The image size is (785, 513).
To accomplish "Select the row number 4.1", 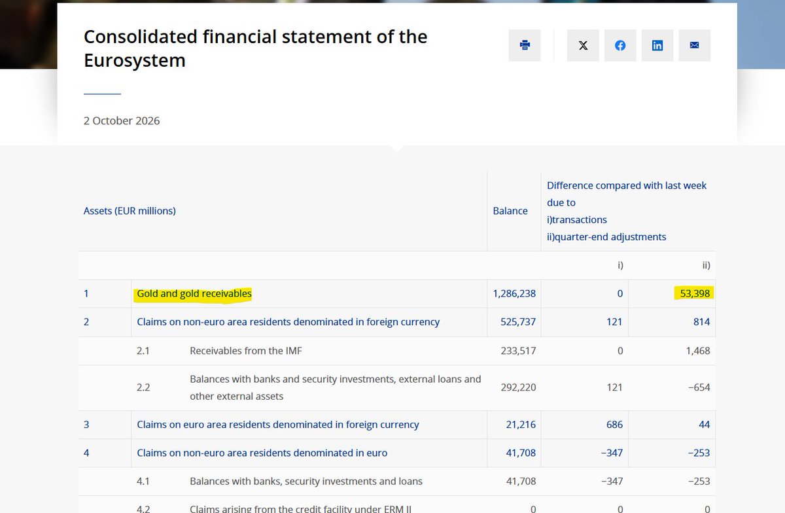I will click(143, 482).
